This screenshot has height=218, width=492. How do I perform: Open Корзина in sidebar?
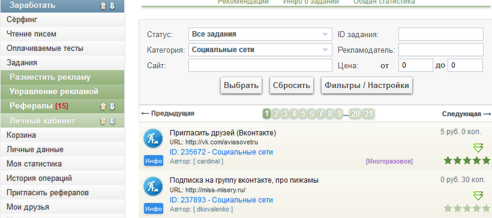[62, 135]
